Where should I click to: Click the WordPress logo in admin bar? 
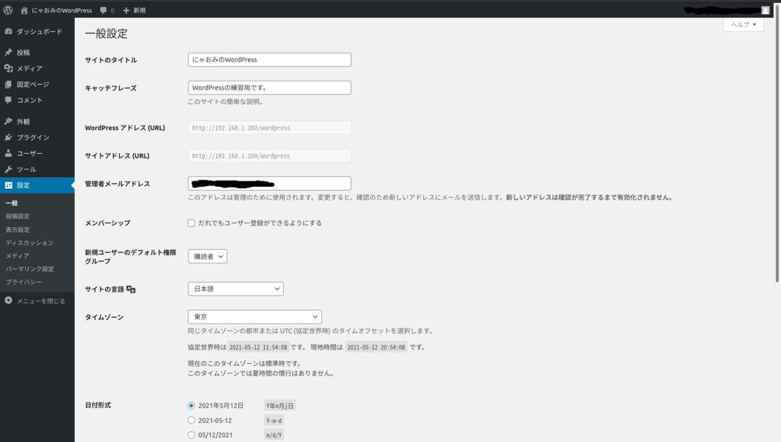coord(8,10)
